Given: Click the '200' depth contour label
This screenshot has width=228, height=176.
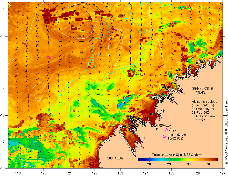Looking at the screenshot, I should point(110,158).
